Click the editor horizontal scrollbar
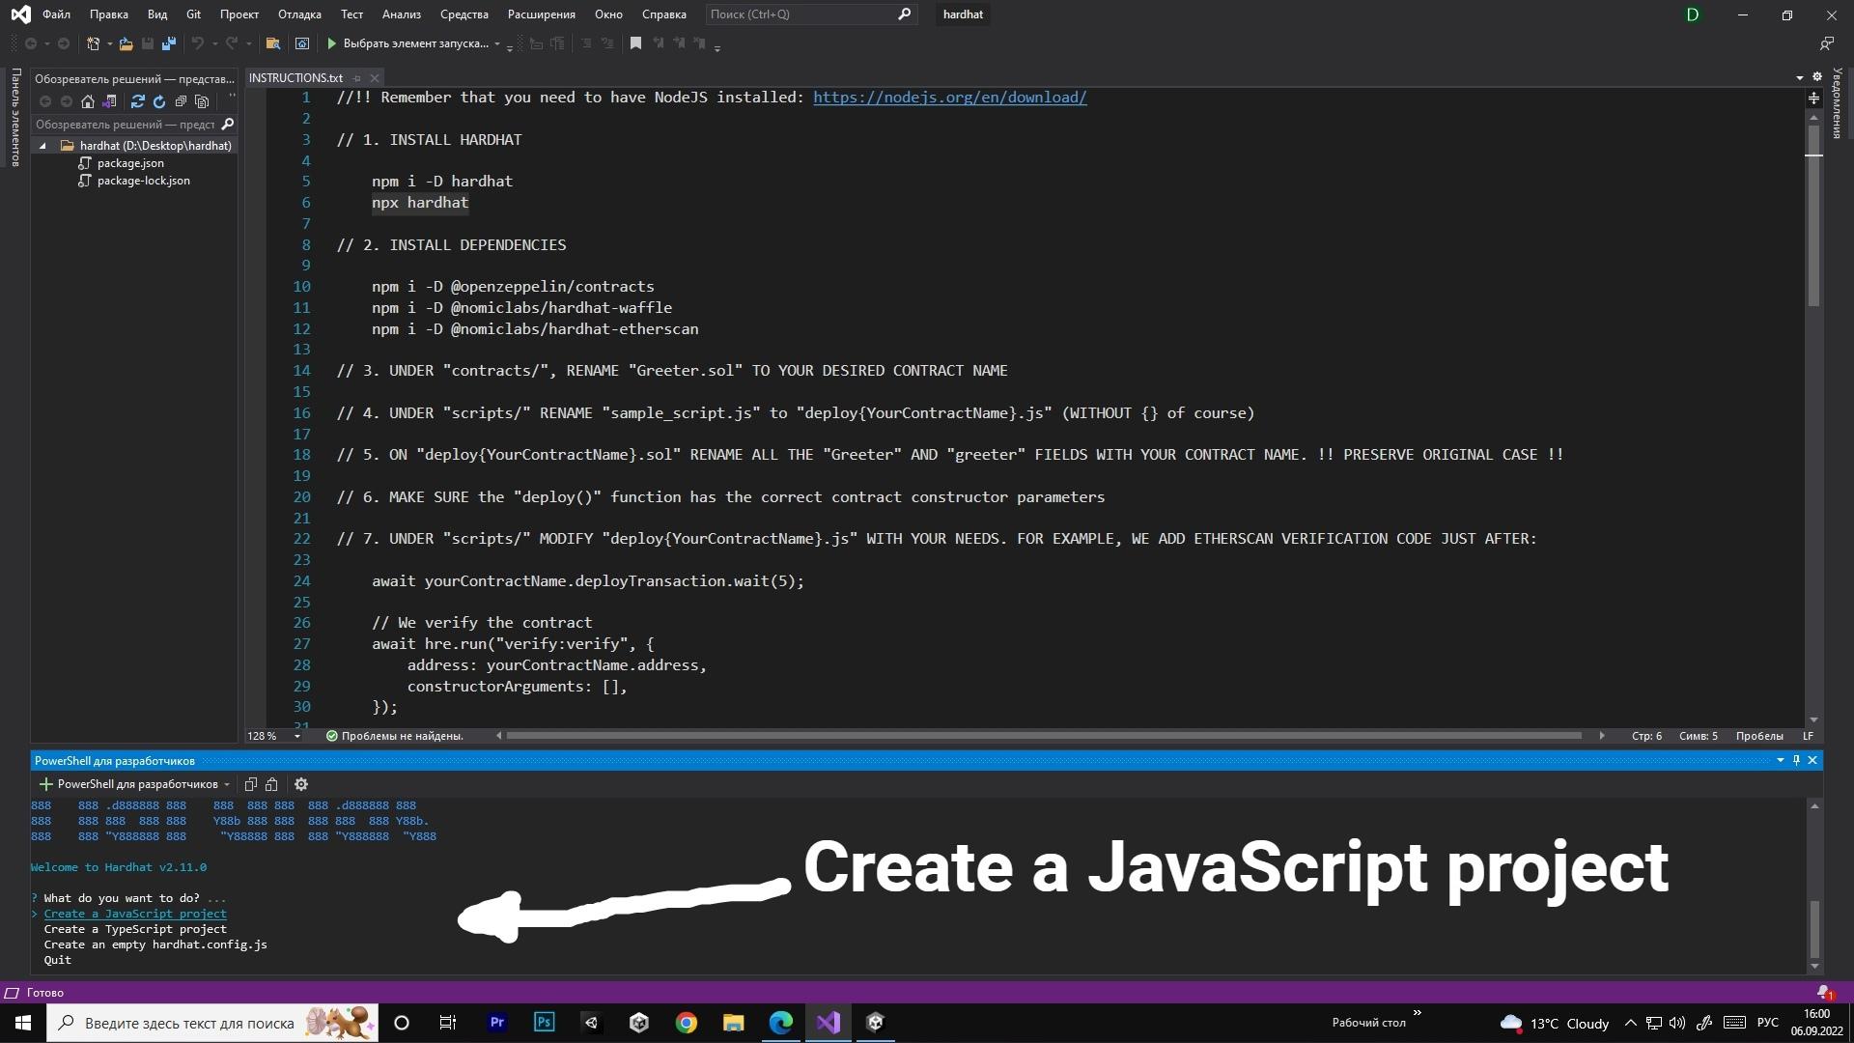The image size is (1854, 1043). point(1044,736)
